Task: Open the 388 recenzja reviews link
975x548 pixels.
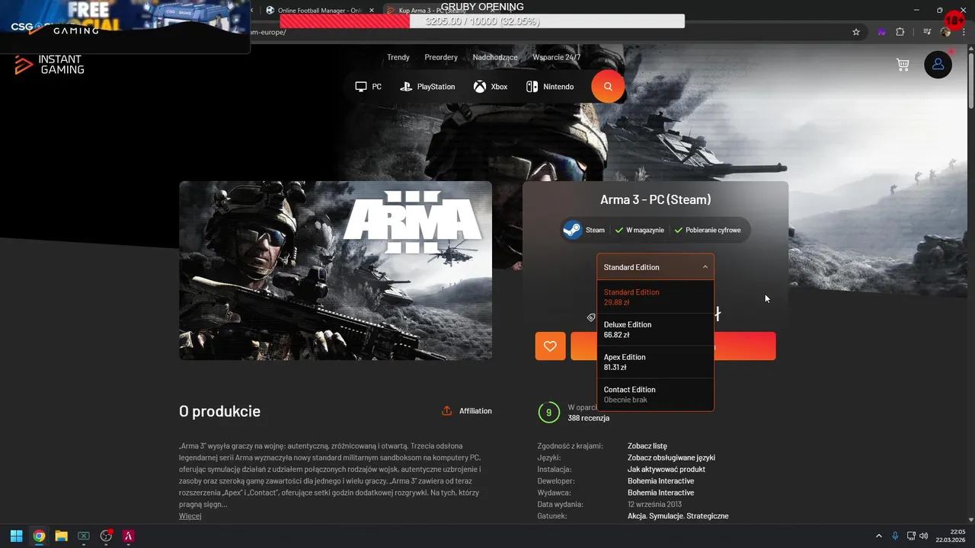Action: click(x=588, y=418)
